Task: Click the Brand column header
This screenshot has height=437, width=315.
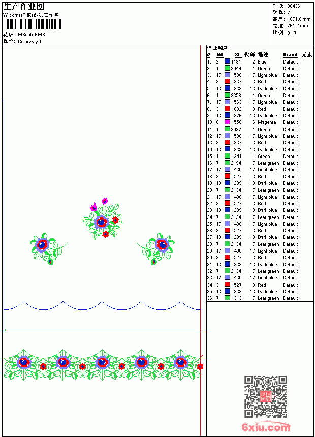Action: pos(290,55)
